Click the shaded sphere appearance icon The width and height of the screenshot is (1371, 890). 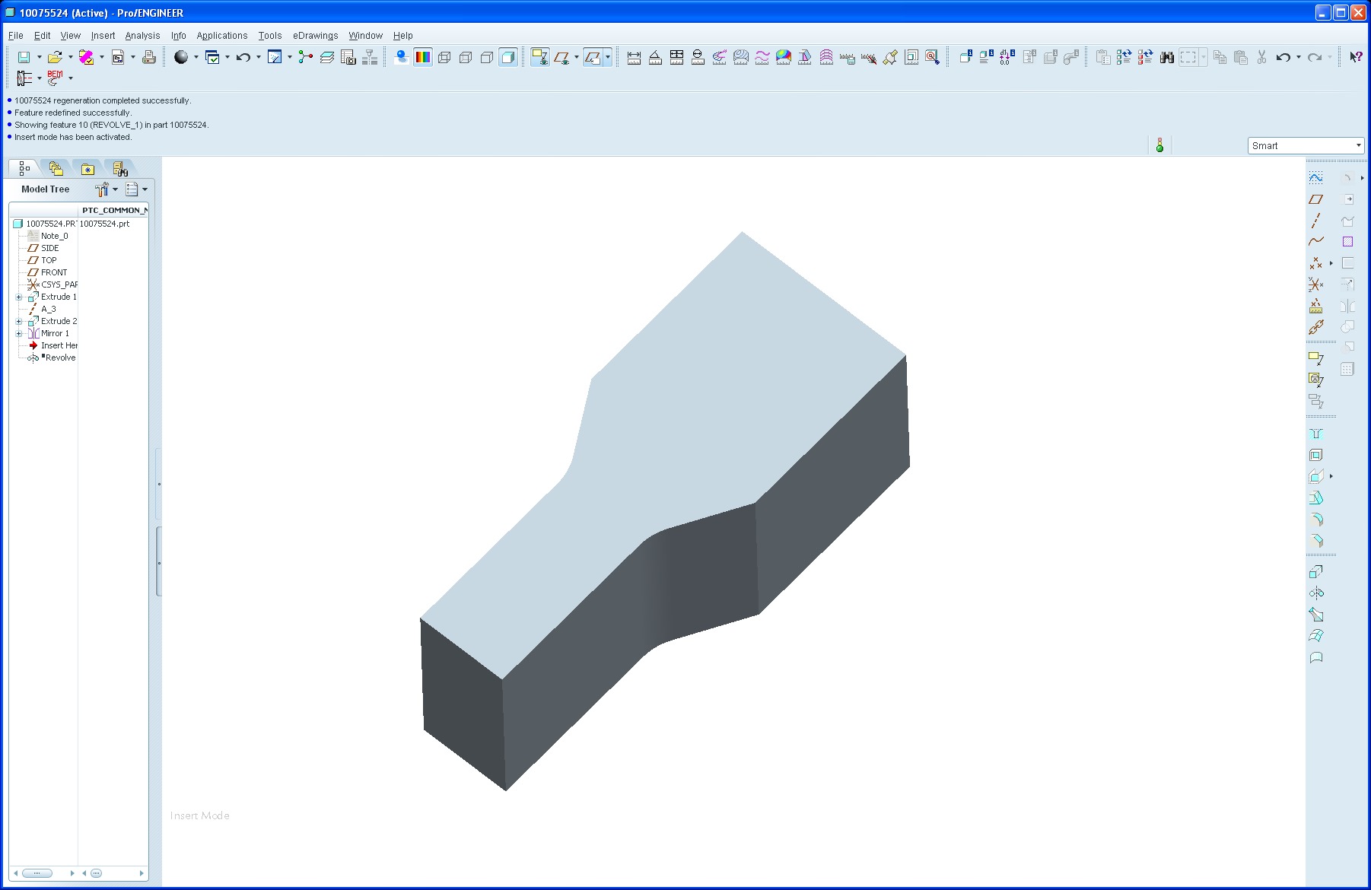(181, 57)
